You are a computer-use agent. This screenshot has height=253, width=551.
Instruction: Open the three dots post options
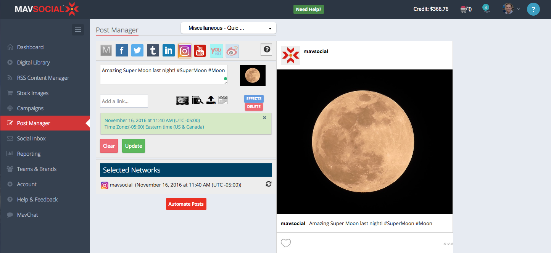(x=448, y=243)
